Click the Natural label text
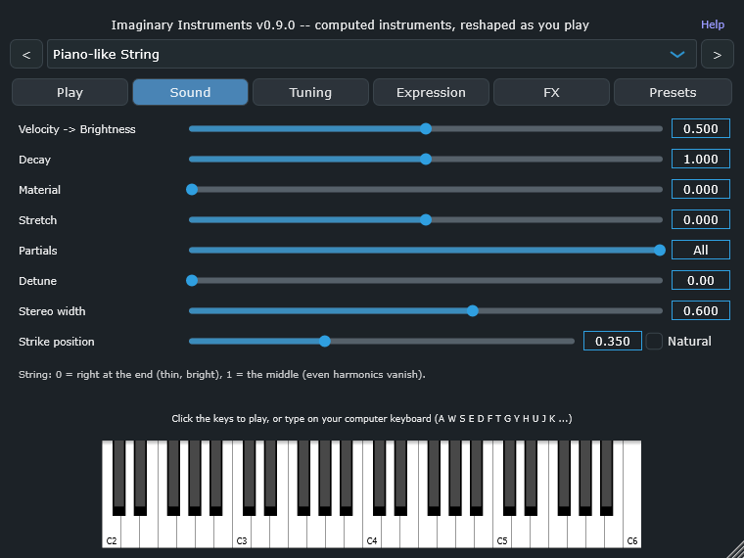744x558 pixels. pyautogui.click(x=689, y=341)
